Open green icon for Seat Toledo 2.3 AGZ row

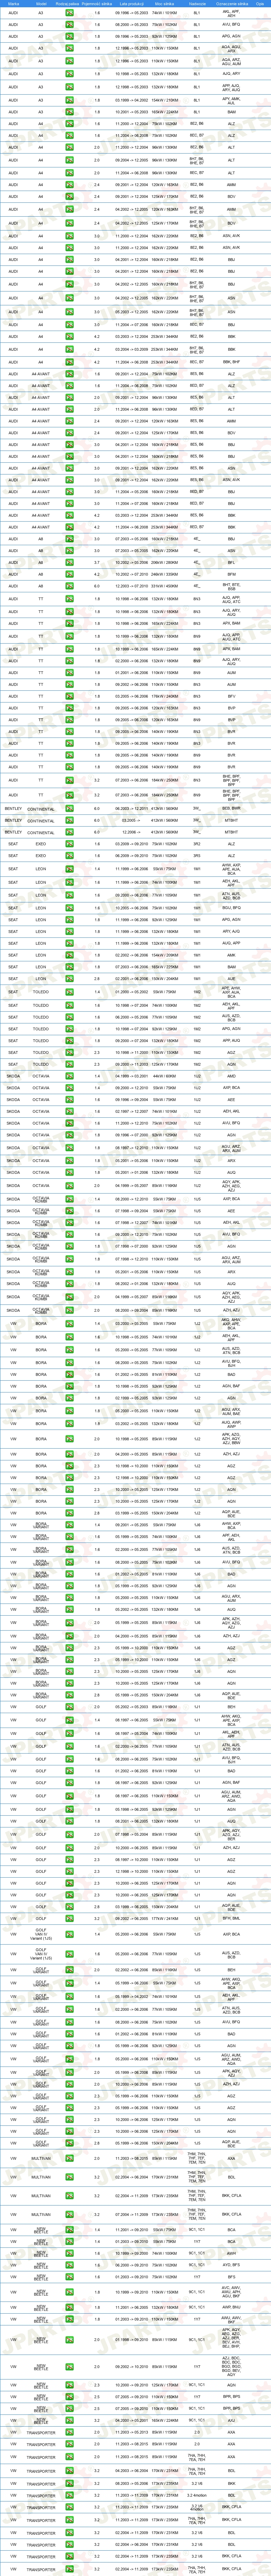click(70, 1052)
